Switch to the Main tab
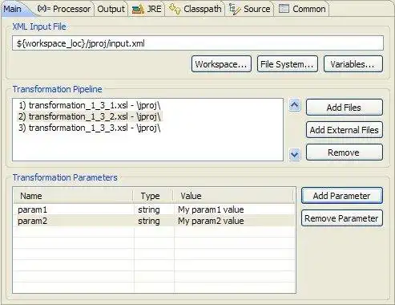The image size is (395, 305). coord(14,9)
